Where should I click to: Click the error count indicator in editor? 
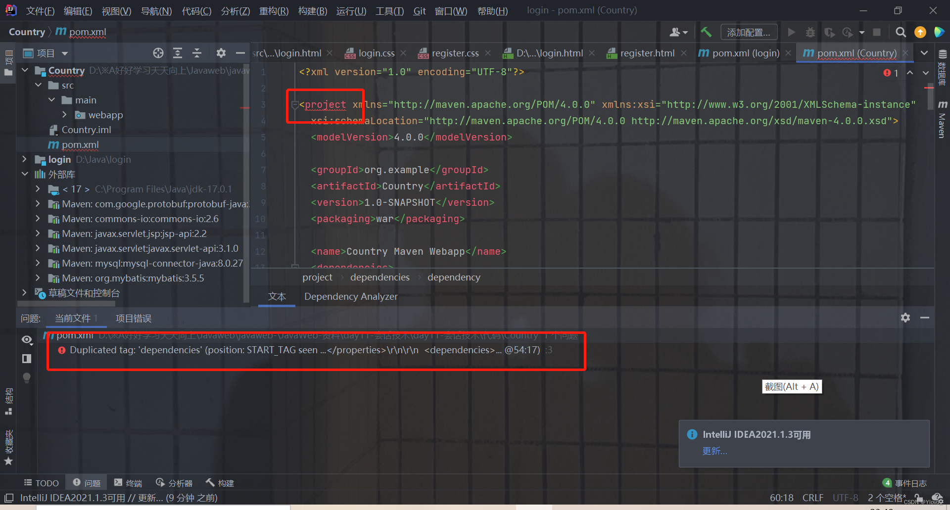pos(891,73)
